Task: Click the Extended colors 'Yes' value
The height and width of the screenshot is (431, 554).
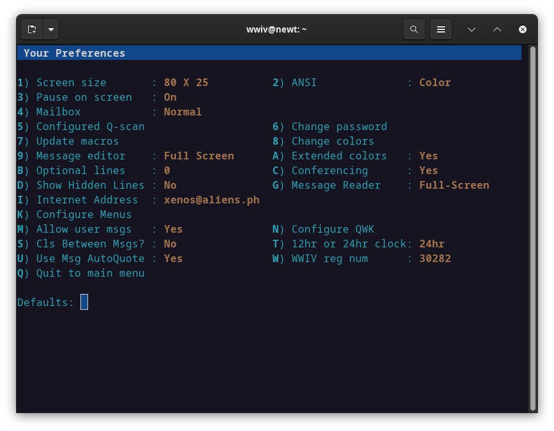Action: point(428,156)
